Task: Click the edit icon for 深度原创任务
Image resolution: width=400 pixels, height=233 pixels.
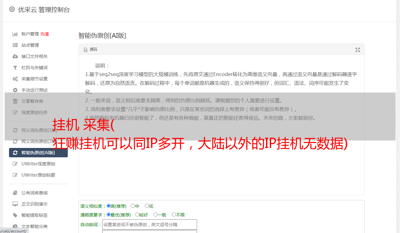Action: click(15, 112)
